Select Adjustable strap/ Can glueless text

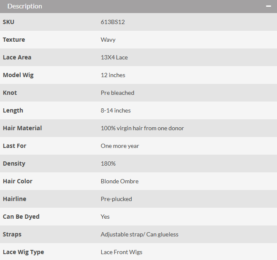click(x=140, y=234)
